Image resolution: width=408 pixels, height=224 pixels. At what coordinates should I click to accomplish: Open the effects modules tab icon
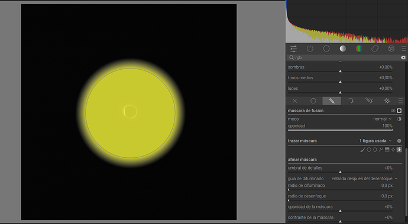391,48
